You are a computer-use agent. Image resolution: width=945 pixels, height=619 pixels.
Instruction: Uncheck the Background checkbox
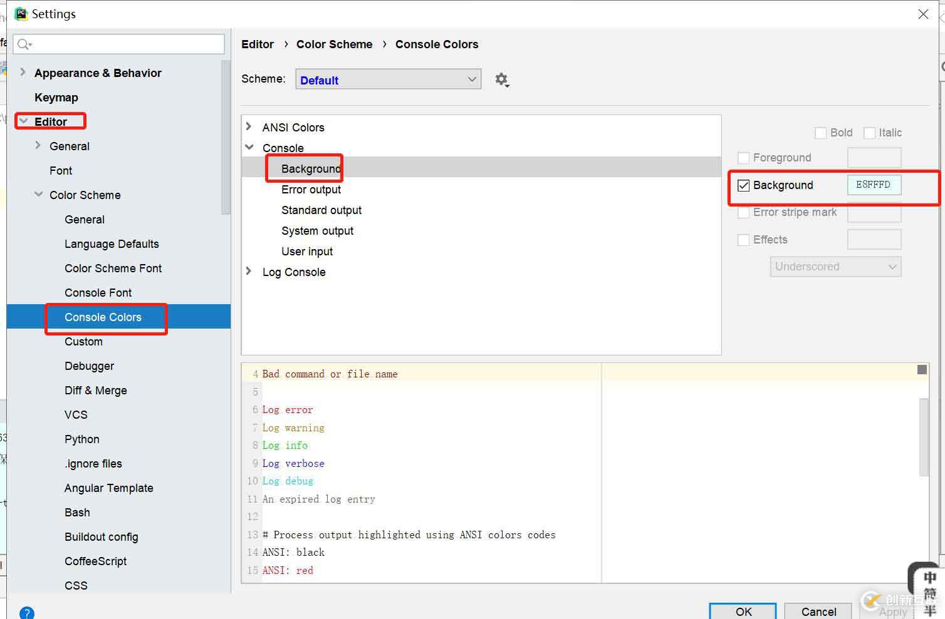point(744,185)
